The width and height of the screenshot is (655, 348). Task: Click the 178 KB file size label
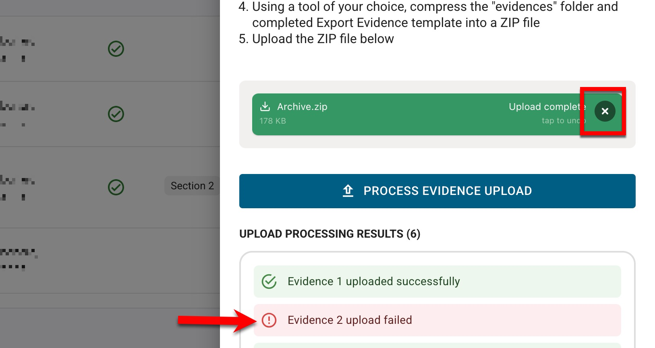click(273, 121)
